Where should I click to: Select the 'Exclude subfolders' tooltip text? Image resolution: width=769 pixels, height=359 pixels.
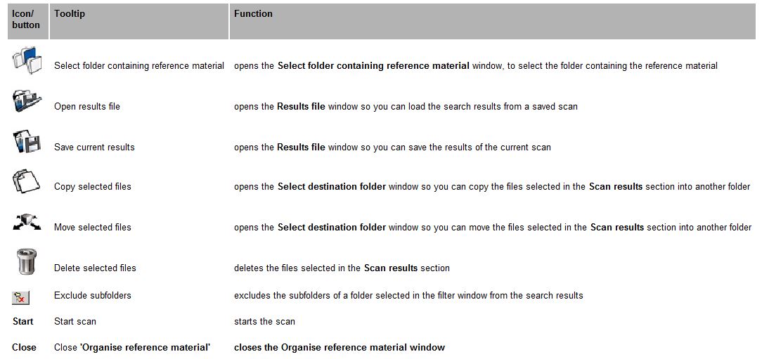point(93,295)
